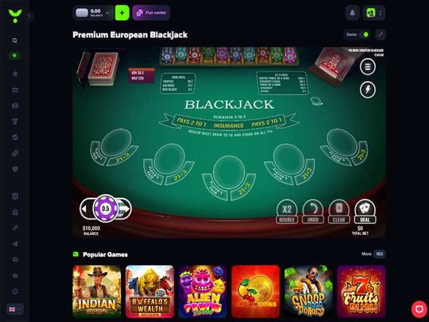The height and width of the screenshot is (322, 429).
Task: Enable turbo mode with lightning bolt icon
Action: tap(367, 89)
